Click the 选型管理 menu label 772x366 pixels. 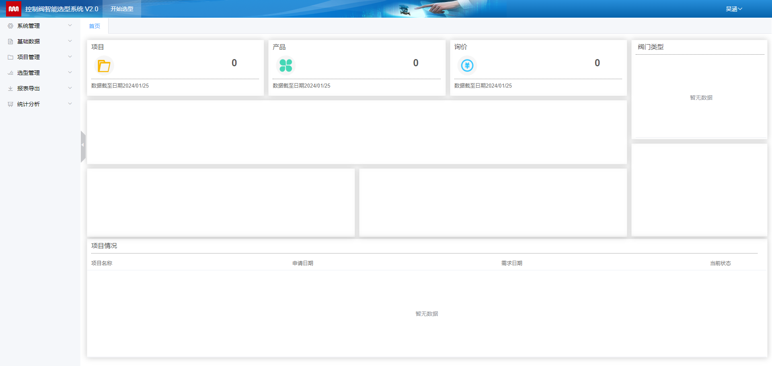29,73
